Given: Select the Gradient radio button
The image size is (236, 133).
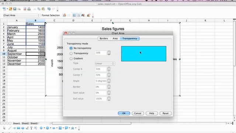Looking at the screenshot, I should pos(71,59).
